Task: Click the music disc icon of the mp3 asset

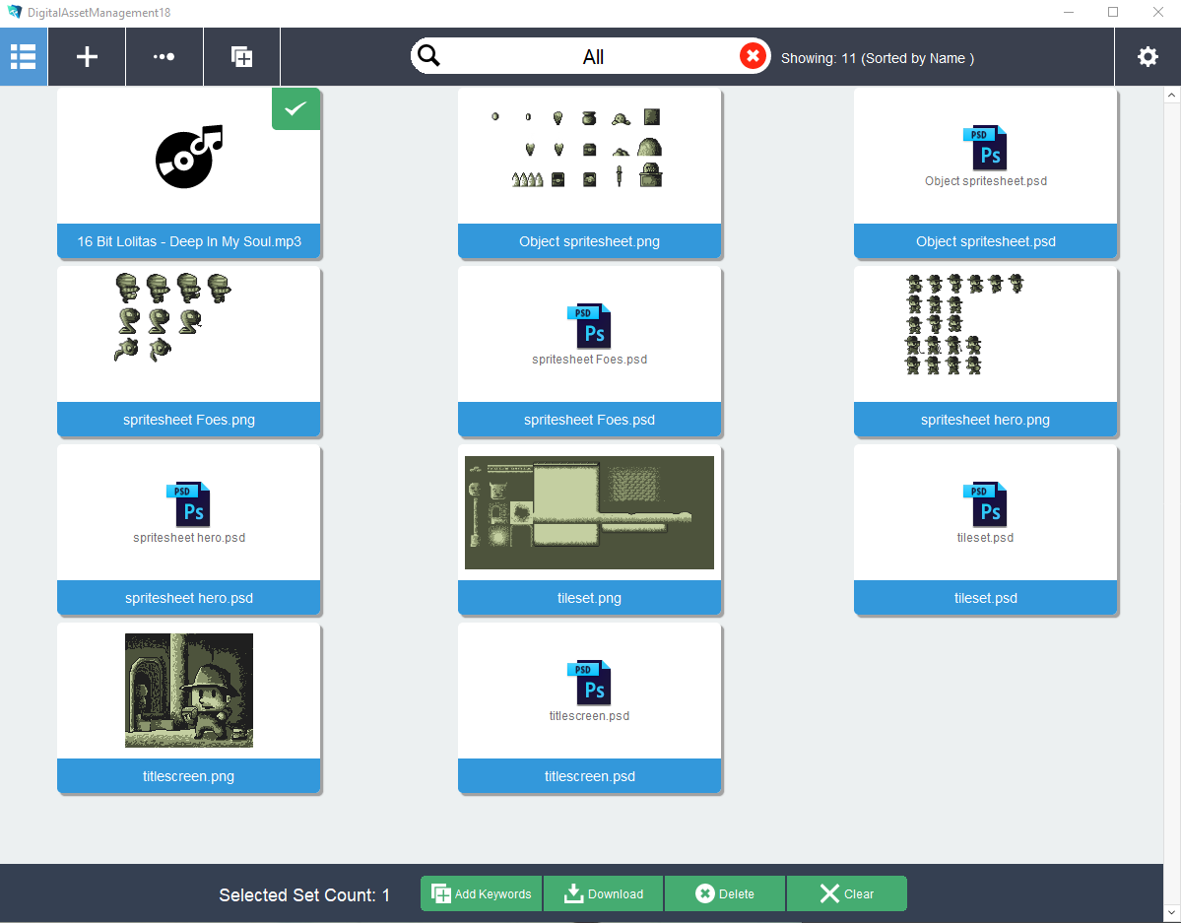Action: coord(189,156)
